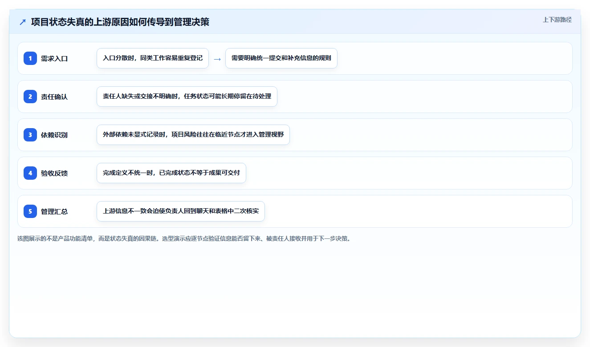Viewport: 590px width, 347px height.
Task: Select the 管理汇总 step label
Action: tap(54, 211)
